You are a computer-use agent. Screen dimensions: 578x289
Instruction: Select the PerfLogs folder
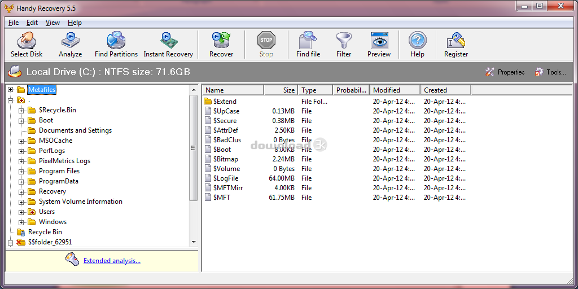tap(52, 150)
